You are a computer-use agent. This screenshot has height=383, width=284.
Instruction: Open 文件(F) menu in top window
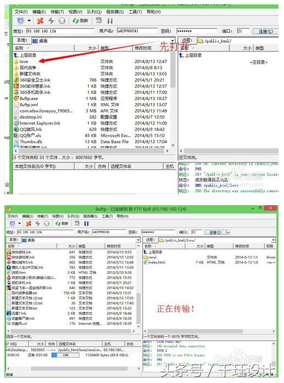pyautogui.click(x=21, y=12)
